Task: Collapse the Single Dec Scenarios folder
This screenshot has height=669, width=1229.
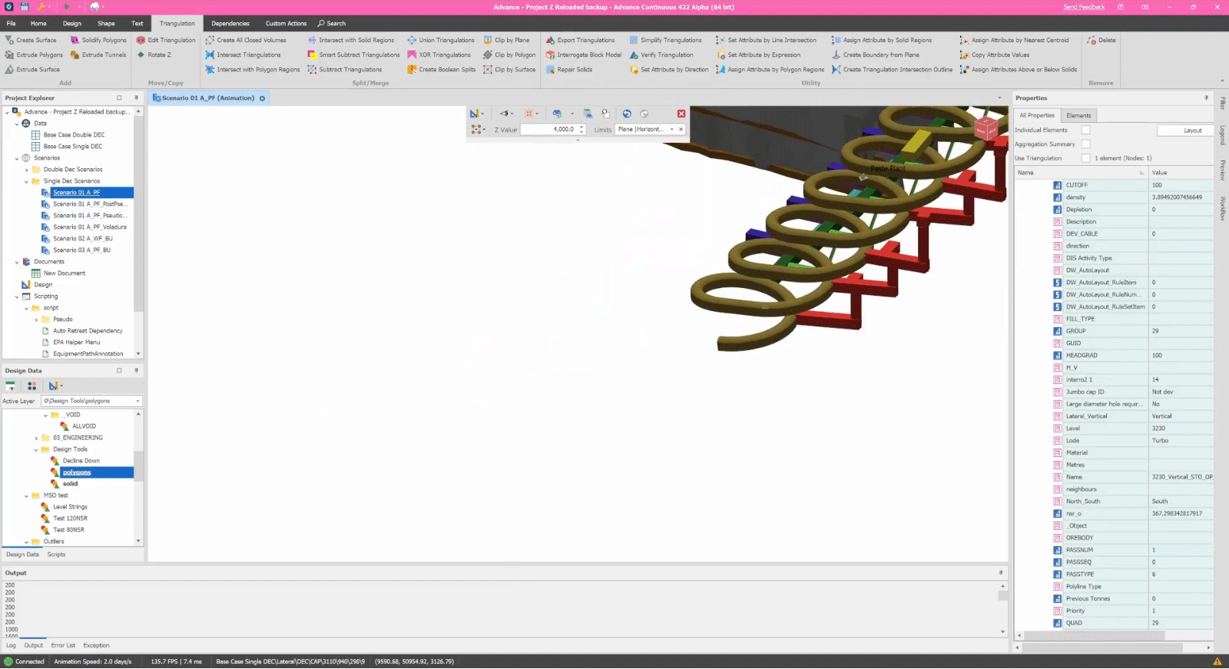Action: coord(26,181)
